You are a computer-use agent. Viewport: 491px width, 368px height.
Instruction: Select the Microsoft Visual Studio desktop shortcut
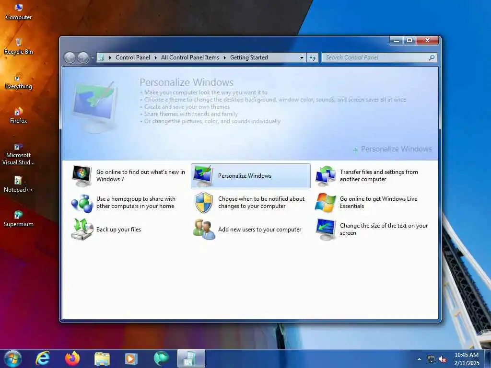[x=19, y=154]
